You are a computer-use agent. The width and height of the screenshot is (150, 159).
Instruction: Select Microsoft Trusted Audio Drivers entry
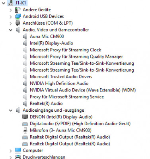[61, 77]
